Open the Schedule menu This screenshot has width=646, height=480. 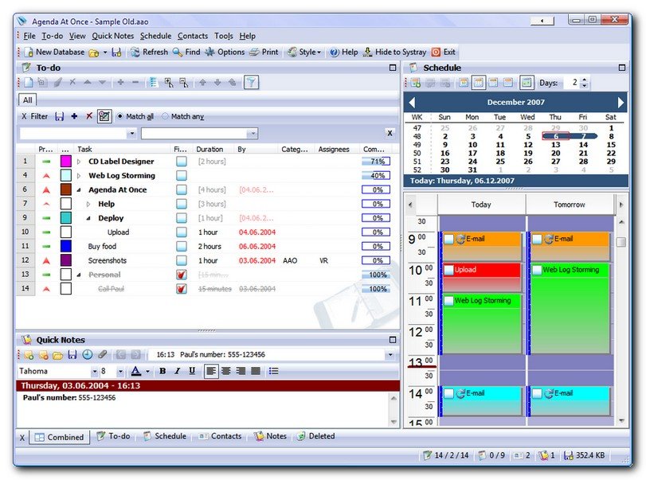tap(155, 36)
